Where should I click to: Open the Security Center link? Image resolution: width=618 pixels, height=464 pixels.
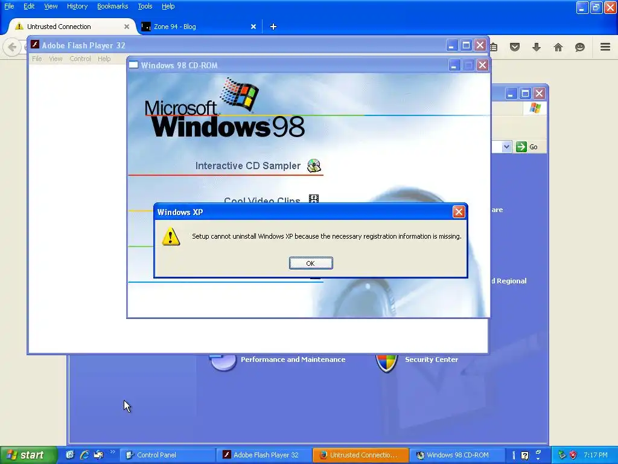tap(431, 359)
